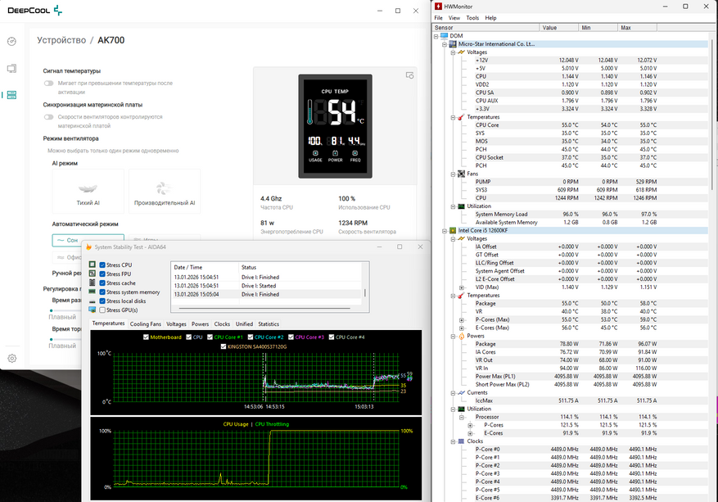Screen dimensions: 718x502
Task: Toggle the Сигнал температуры switch
Action: click(x=50, y=84)
